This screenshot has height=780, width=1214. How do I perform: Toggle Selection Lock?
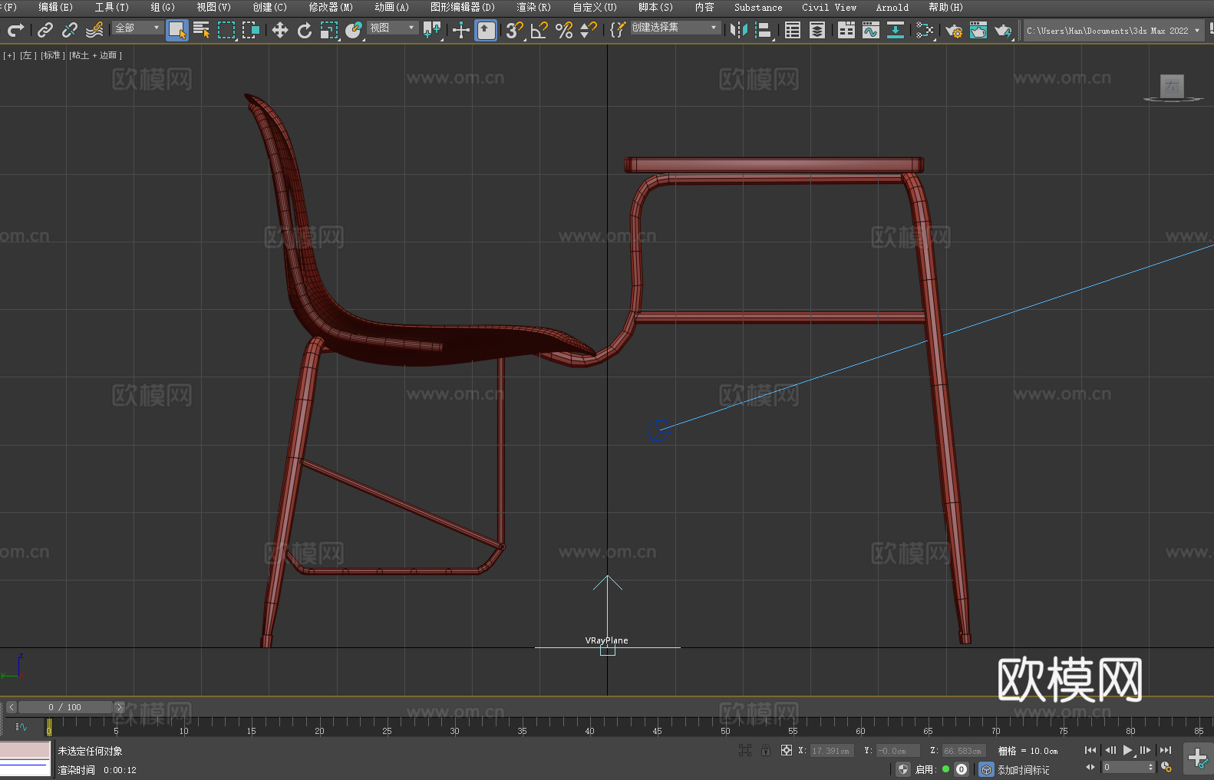765,751
